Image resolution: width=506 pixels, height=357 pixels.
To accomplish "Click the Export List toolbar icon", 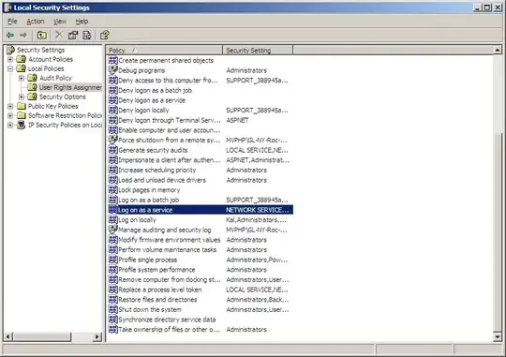I will coord(87,35).
